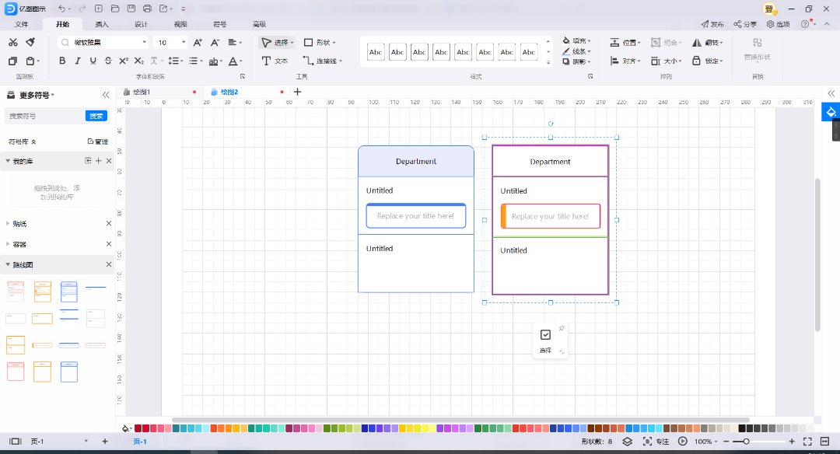
Task: Click the Increase font size icon
Action: pyautogui.click(x=198, y=42)
